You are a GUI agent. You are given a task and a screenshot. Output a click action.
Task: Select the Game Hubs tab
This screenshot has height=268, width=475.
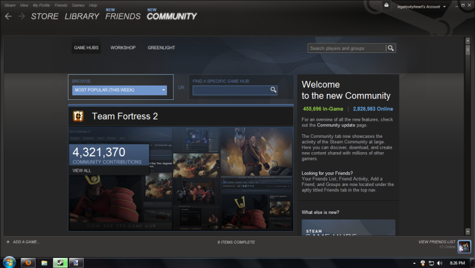point(86,48)
